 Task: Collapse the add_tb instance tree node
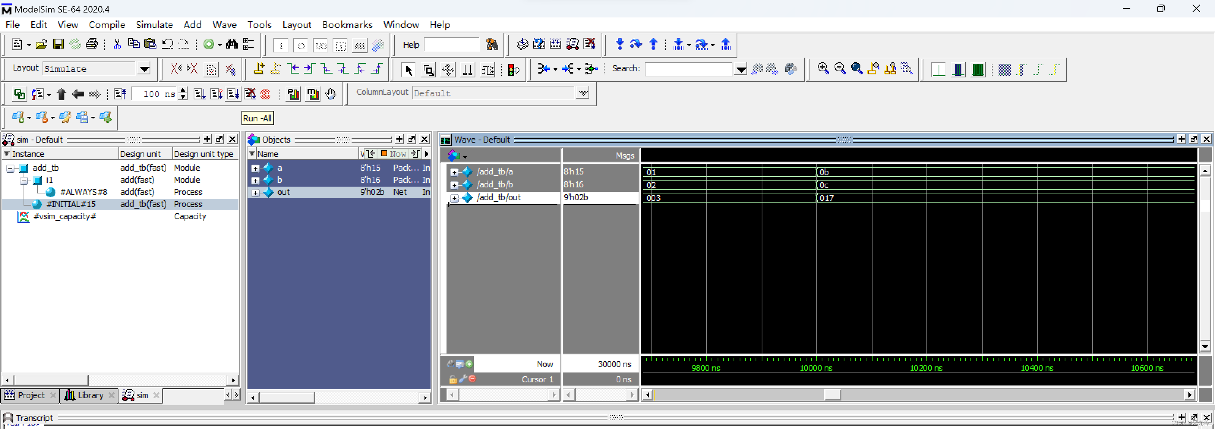pos(10,168)
